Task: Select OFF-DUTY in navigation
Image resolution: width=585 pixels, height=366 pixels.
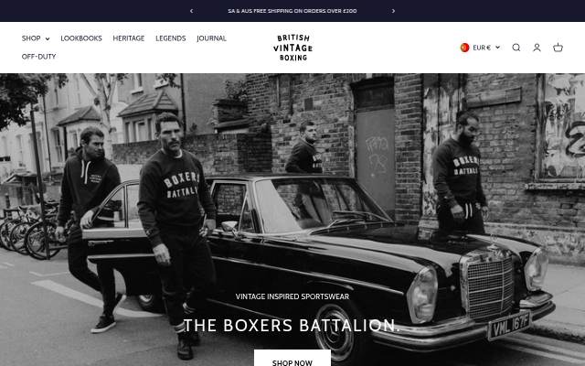Action: [38, 57]
